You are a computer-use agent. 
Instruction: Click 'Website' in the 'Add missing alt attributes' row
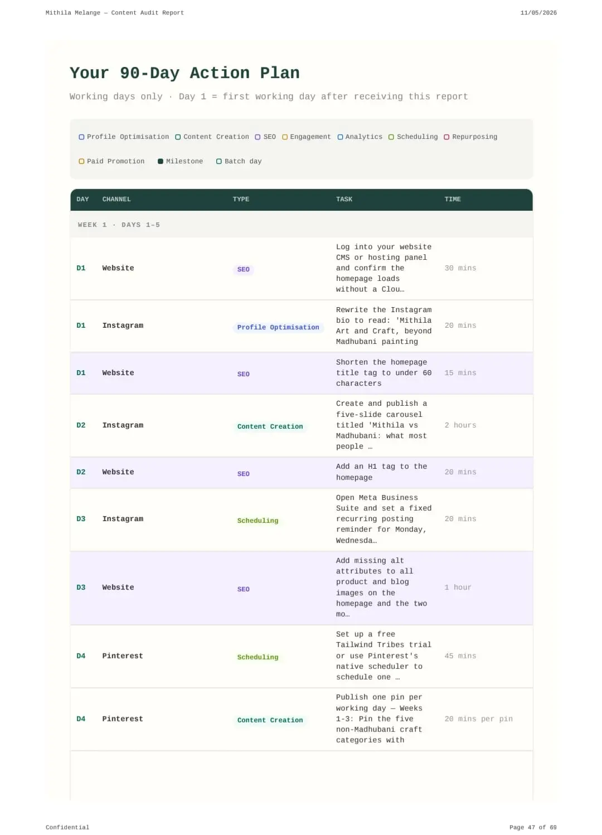click(118, 588)
